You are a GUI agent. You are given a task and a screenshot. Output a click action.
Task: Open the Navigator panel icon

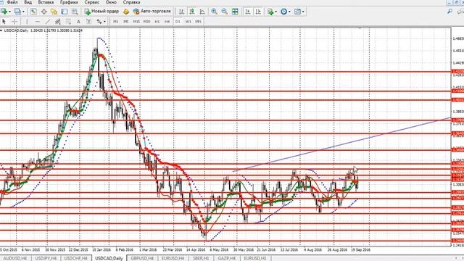[x=54, y=12]
